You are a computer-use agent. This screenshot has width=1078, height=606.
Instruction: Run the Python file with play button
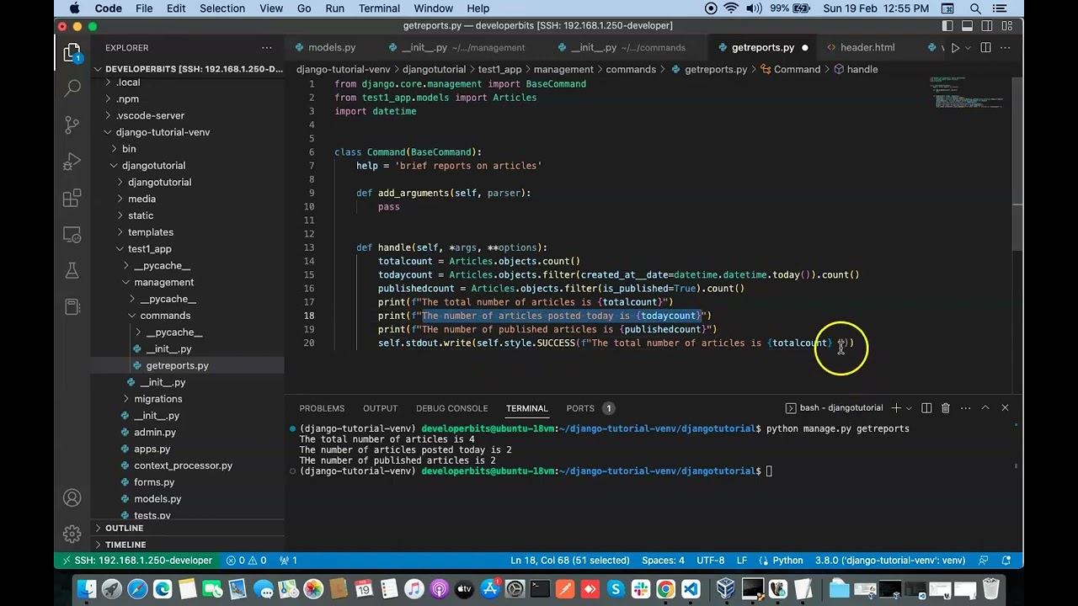point(955,48)
